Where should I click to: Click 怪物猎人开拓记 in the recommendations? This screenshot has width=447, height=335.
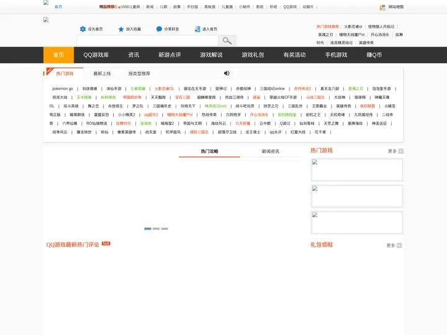(x=381, y=27)
